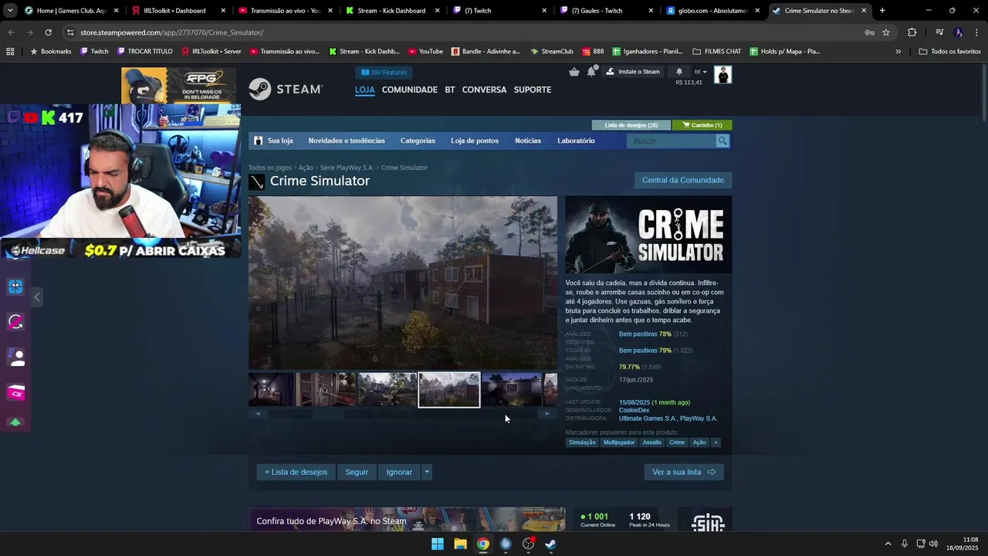The image size is (988, 556).
Task: Open File Explorer from taskbar
Action: (460, 544)
